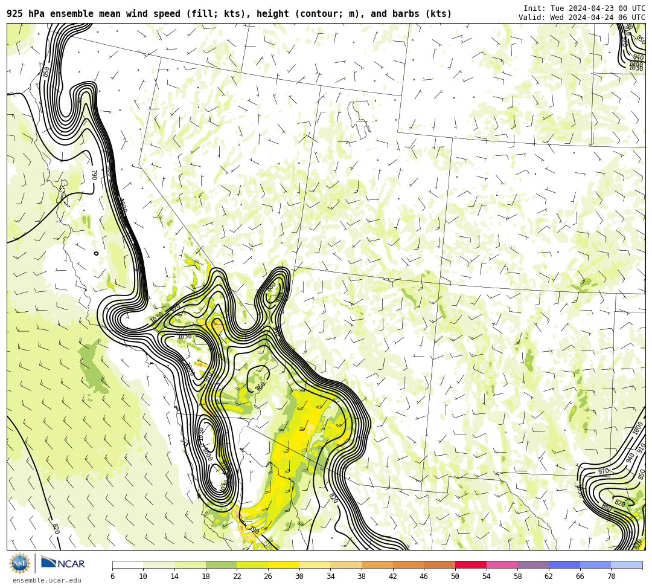Click the 970 contour label at lower right
Screen dimensions: 652x588
(603, 471)
